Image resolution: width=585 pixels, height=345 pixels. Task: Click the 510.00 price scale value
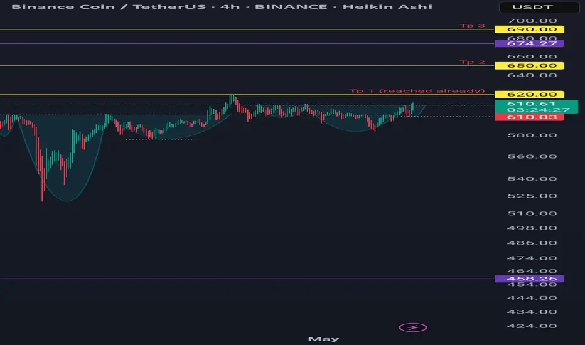[x=532, y=214]
